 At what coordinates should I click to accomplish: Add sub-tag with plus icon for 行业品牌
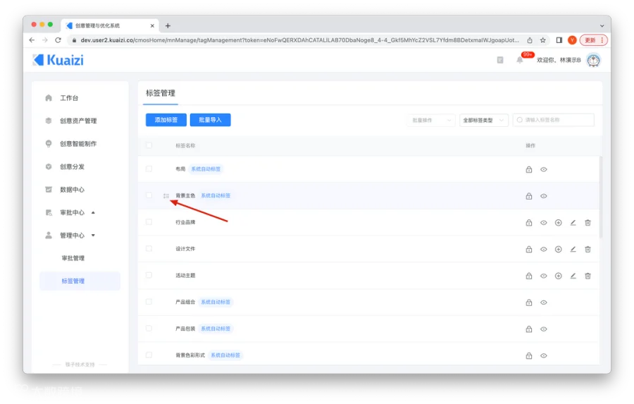click(x=559, y=223)
